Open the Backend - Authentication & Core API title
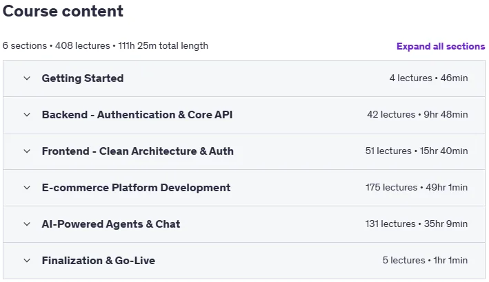489x282 pixels. pos(137,115)
